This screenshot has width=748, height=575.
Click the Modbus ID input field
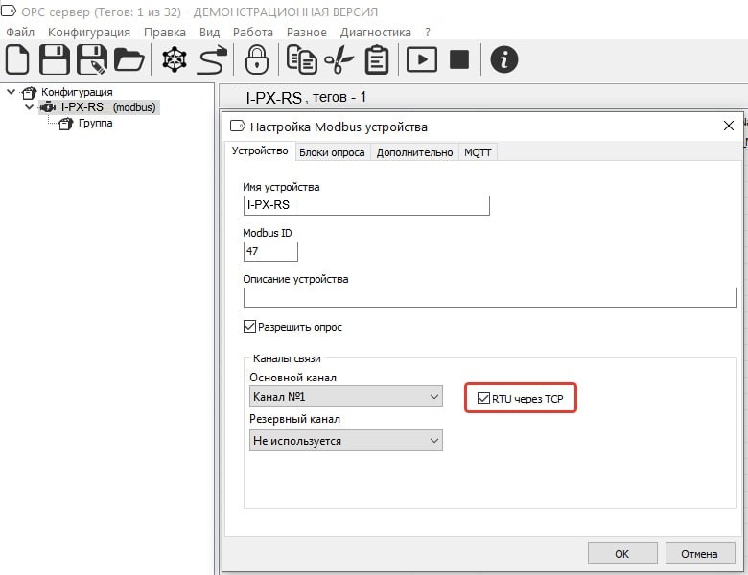[x=270, y=251]
